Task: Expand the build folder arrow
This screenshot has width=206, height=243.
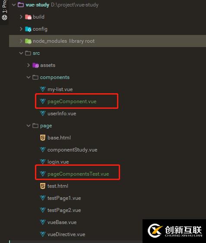Action: tap(21, 17)
